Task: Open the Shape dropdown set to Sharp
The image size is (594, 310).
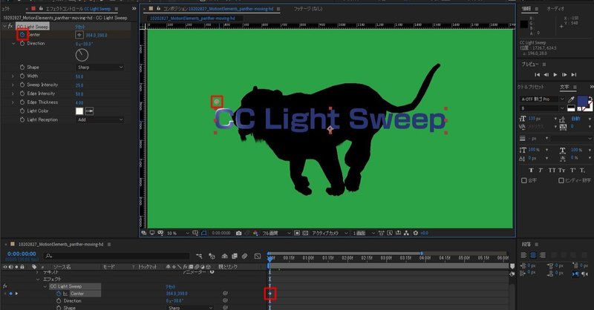Action: pos(100,67)
